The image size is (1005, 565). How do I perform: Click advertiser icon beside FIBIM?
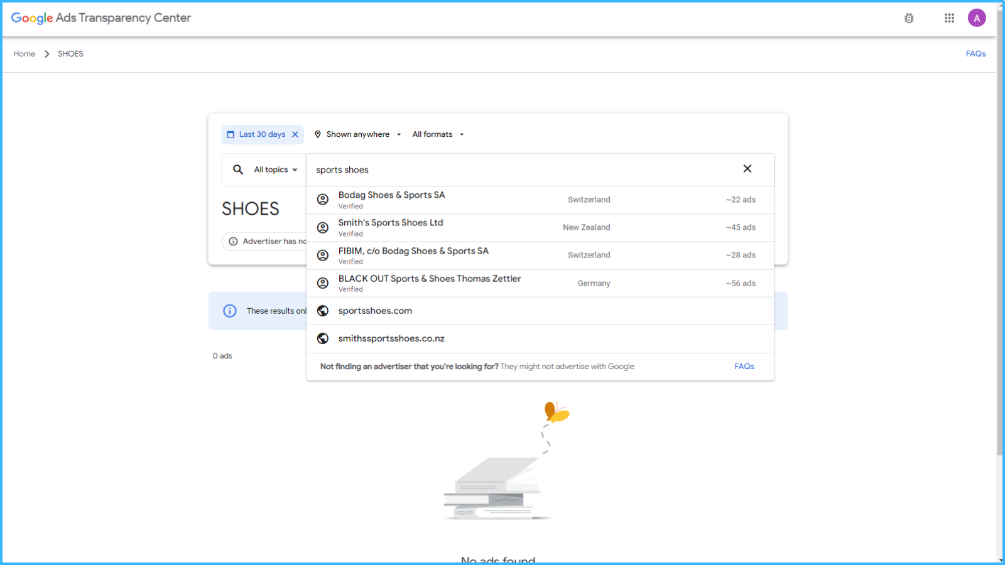[323, 256]
